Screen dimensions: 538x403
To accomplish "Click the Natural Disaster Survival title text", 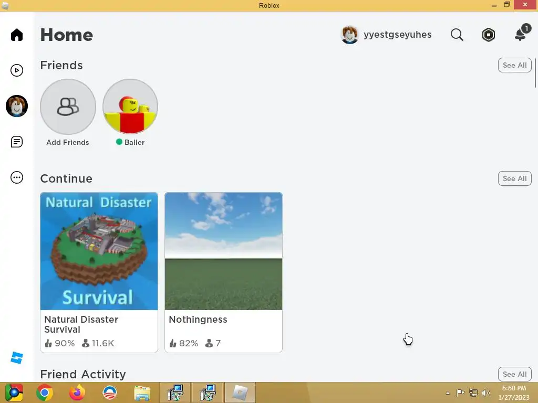I will (x=81, y=324).
